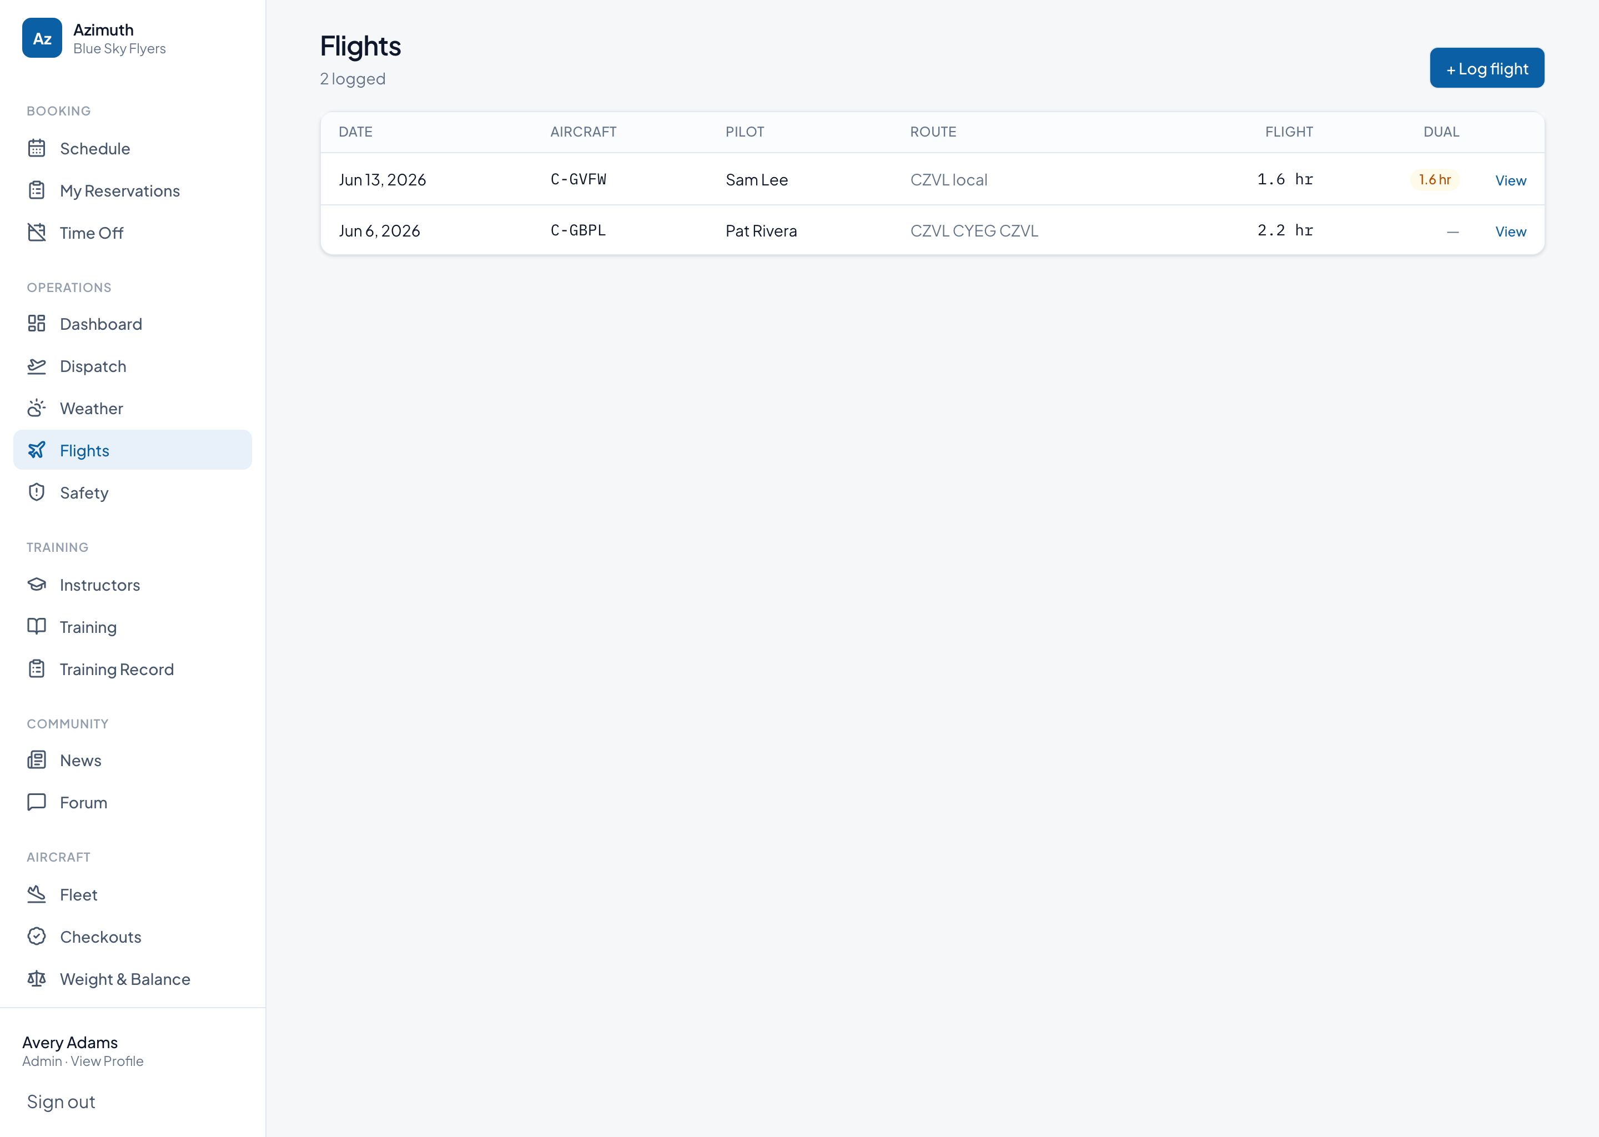
Task: Click the Training open book icon
Action: point(37,627)
